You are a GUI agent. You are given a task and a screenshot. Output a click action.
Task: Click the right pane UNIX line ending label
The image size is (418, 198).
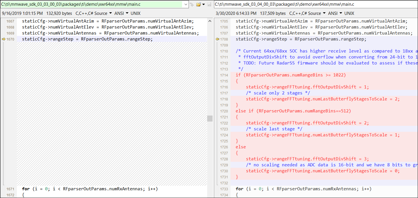click(349, 13)
